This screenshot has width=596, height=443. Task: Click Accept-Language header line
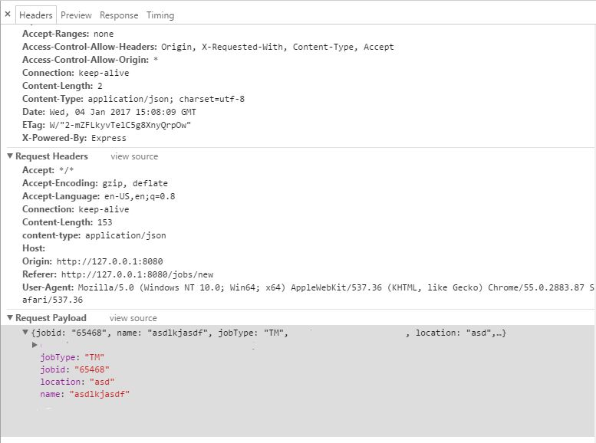click(99, 196)
